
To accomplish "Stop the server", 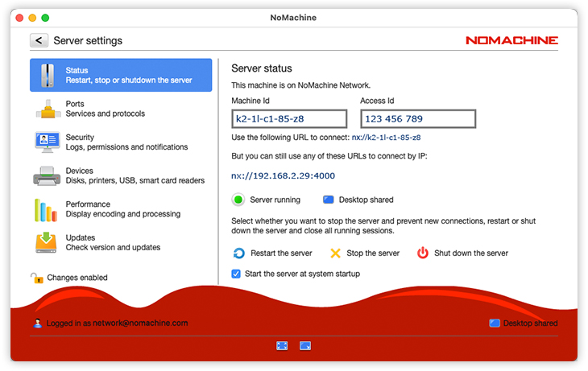I will pos(365,253).
